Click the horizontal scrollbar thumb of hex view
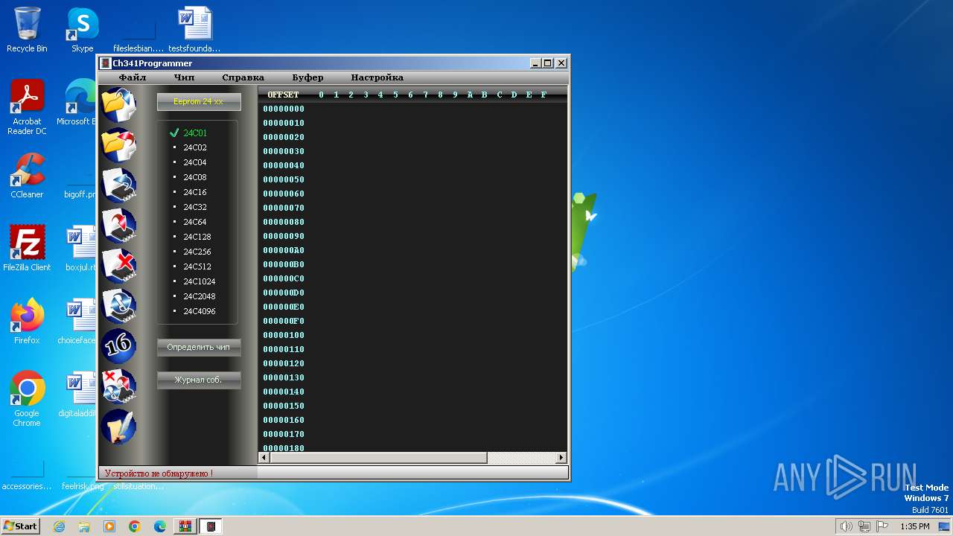Screen dimensions: 953x536 point(378,458)
